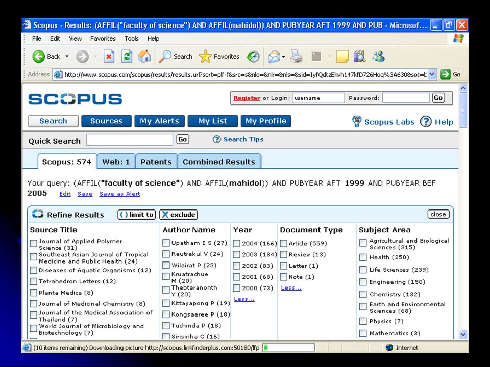Click the gray disabled toolbar edit icon

(x=316, y=57)
